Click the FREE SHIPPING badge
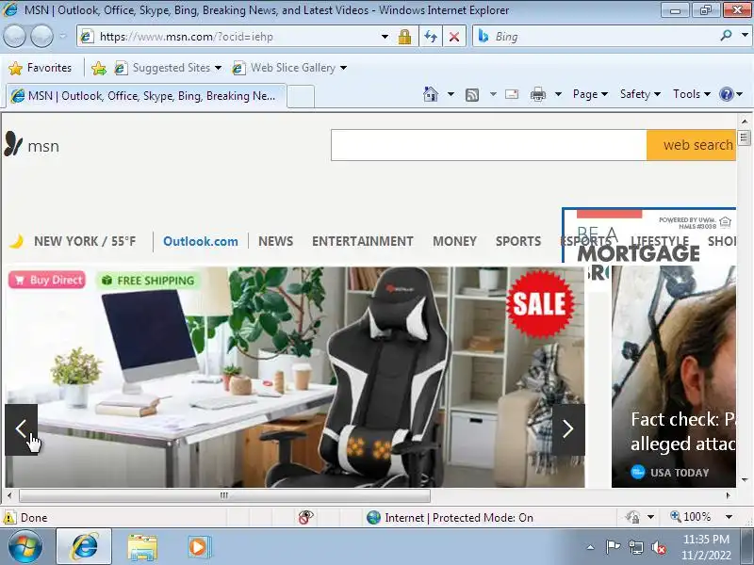Viewport: 754px width, 565px height. [148, 281]
